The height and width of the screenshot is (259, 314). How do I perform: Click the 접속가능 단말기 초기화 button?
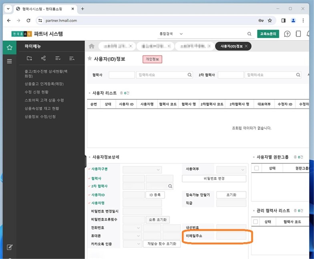(x=231, y=195)
